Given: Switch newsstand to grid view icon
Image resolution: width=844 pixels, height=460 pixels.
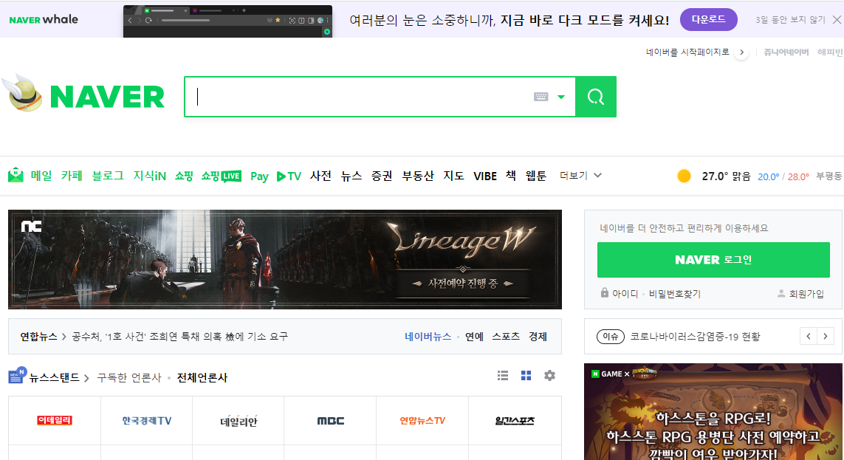Looking at the screenshot, I should [x=526, y=376].
